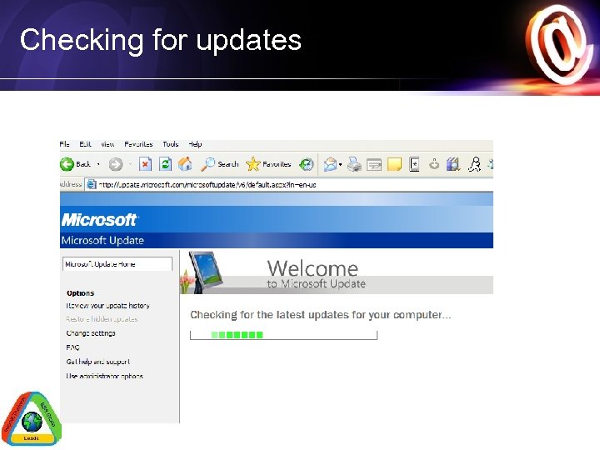Click the Checking for the latest updates text

tap(320, 315)
